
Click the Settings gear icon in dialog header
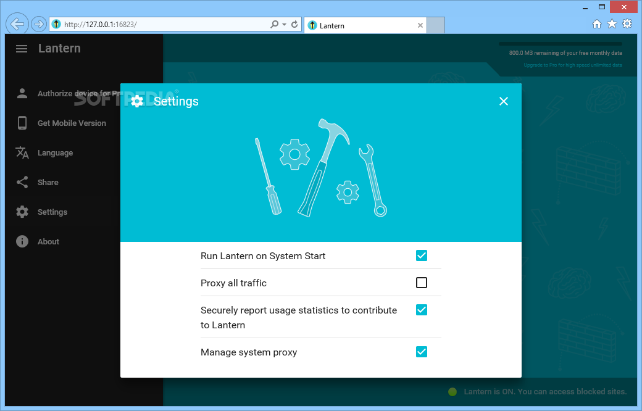point(137,101)
